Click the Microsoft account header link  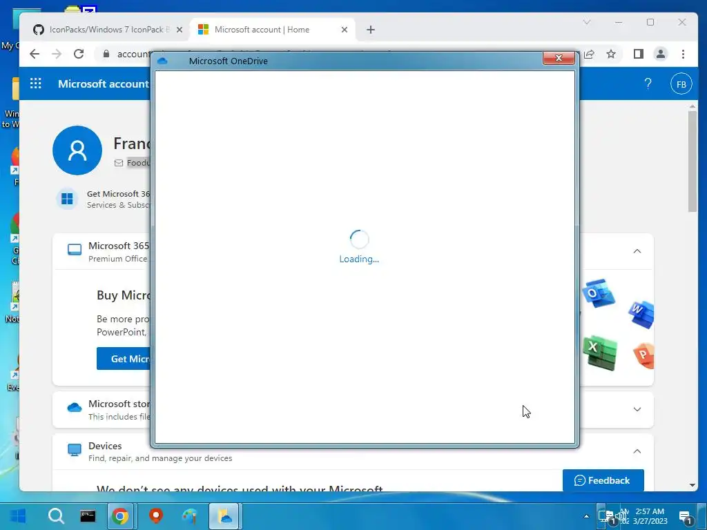104,84
